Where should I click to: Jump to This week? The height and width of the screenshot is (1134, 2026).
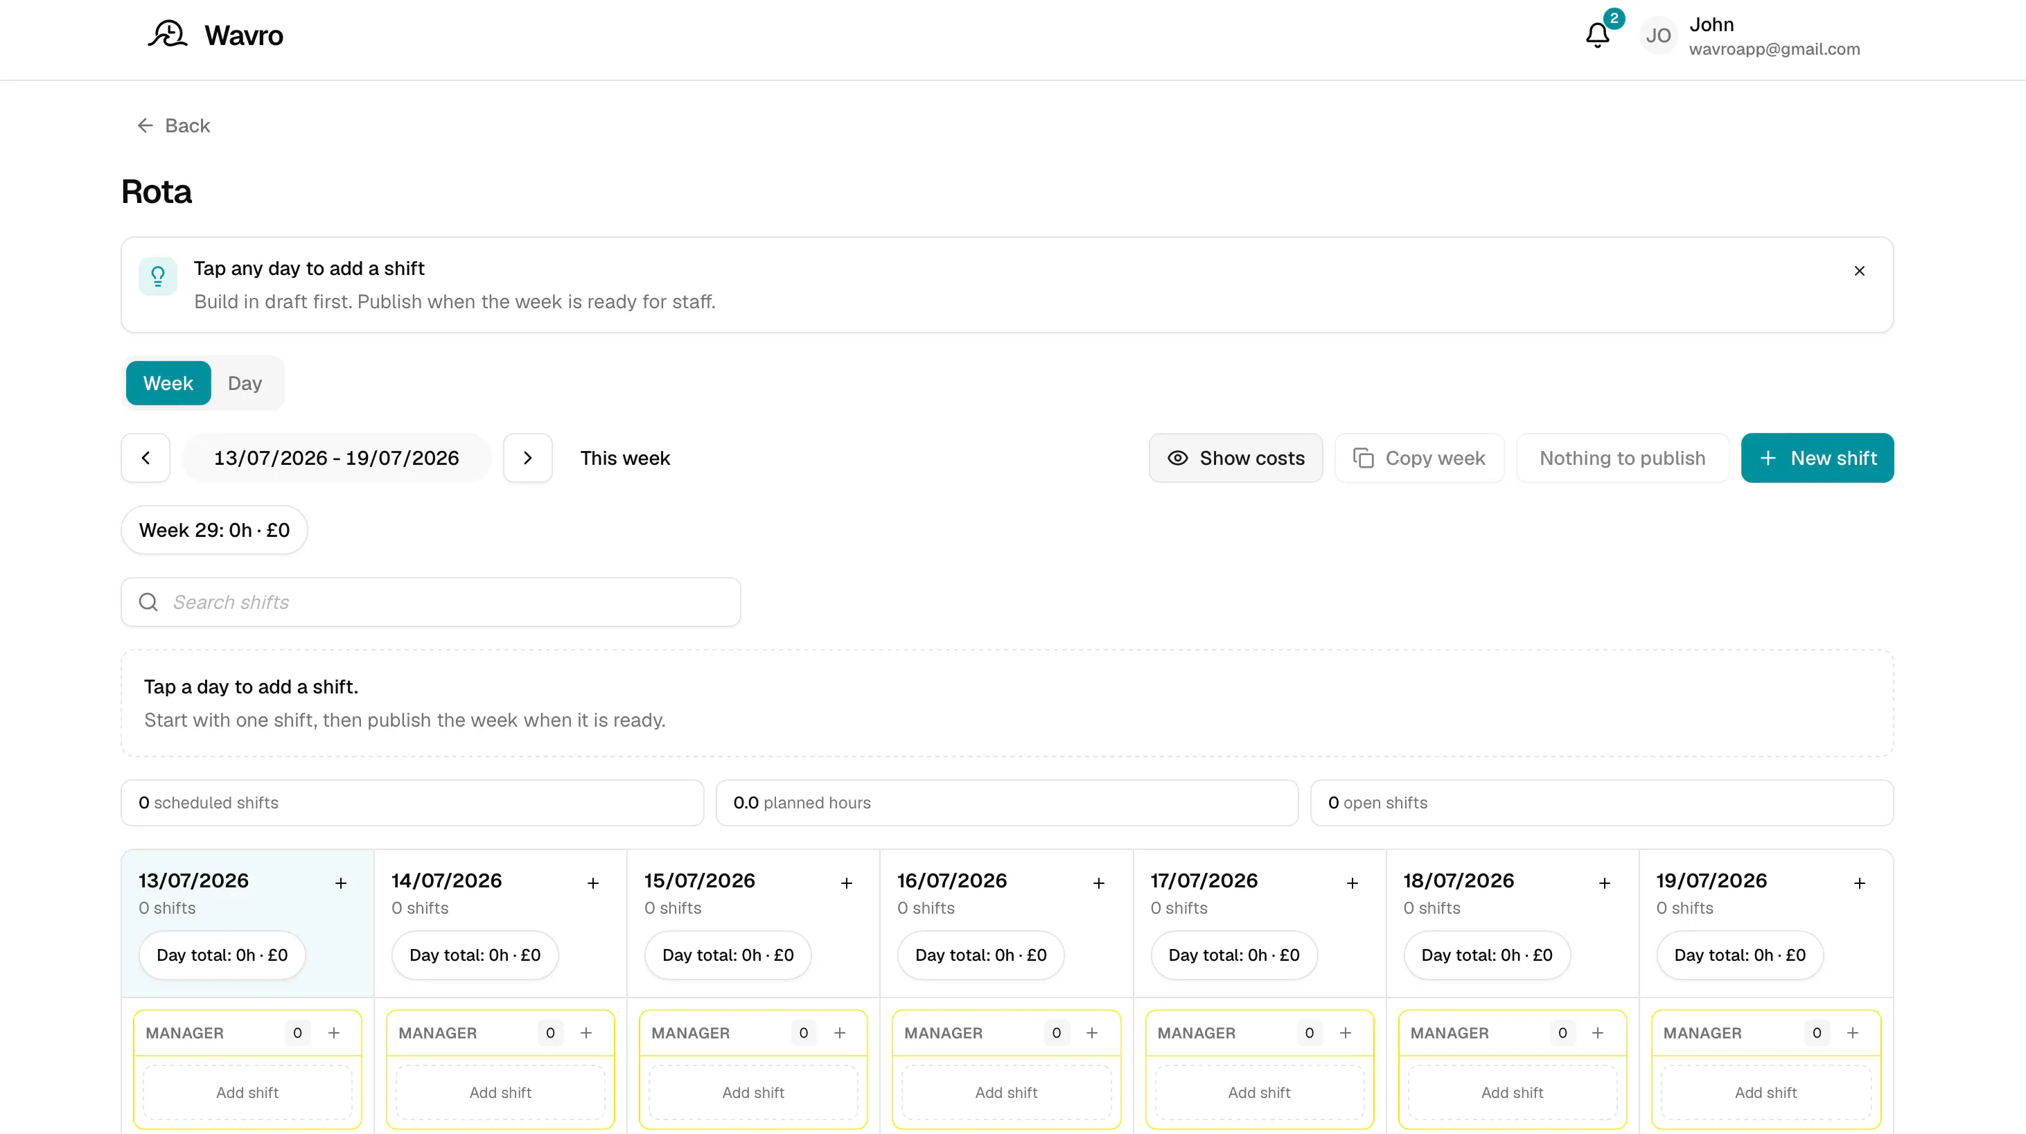(625, 458)
